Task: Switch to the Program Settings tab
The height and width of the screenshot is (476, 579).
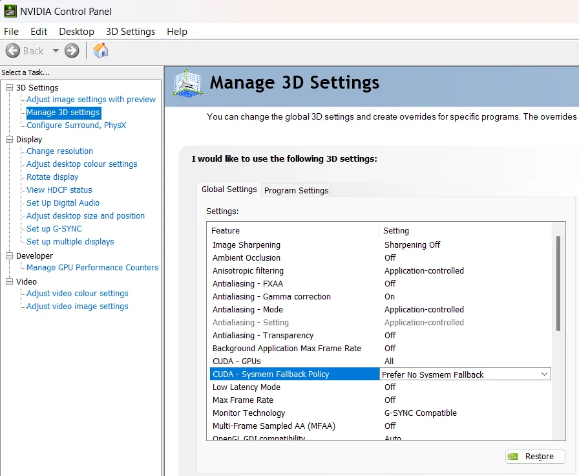Action: pos(296,190)
